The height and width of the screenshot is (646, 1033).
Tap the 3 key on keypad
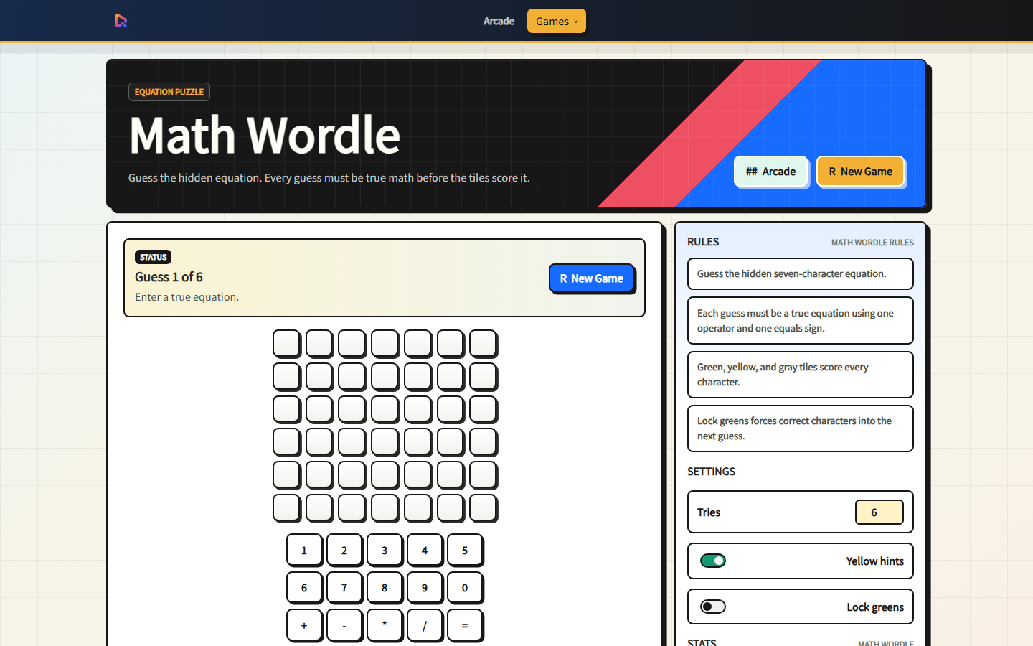click(x=385, y=551)
